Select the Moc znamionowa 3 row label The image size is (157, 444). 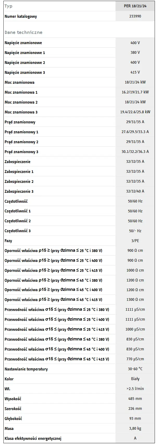click(21, 112)
